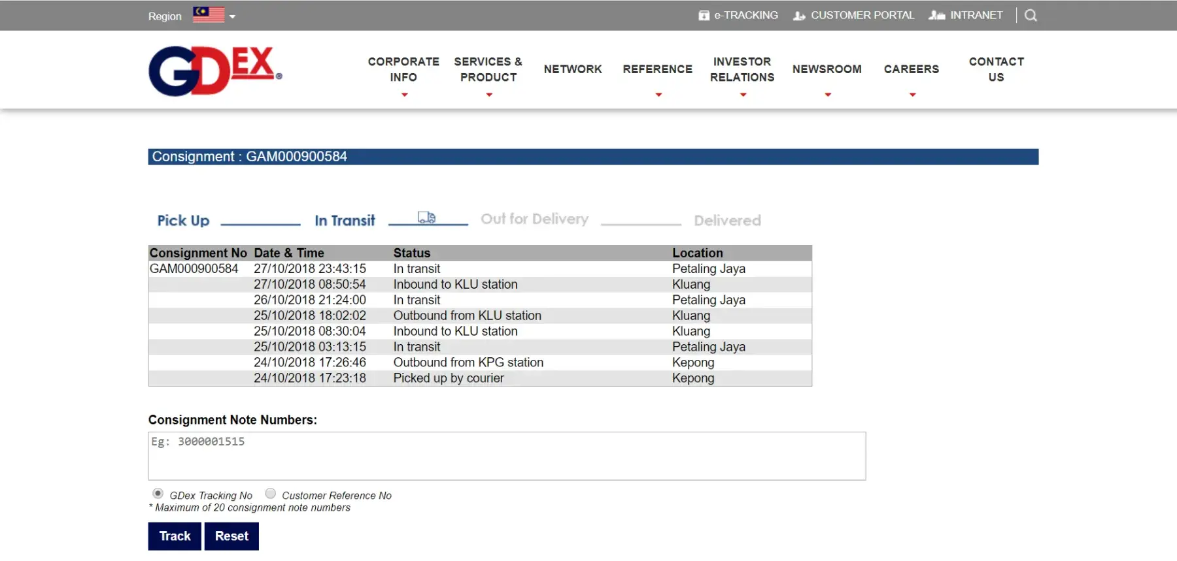Click Kluang location in the 25/10/2018 18:02:02 row

(691, 315)
